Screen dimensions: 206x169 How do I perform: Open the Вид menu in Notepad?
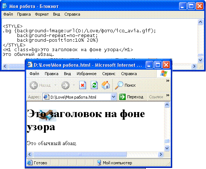point(56,14)
